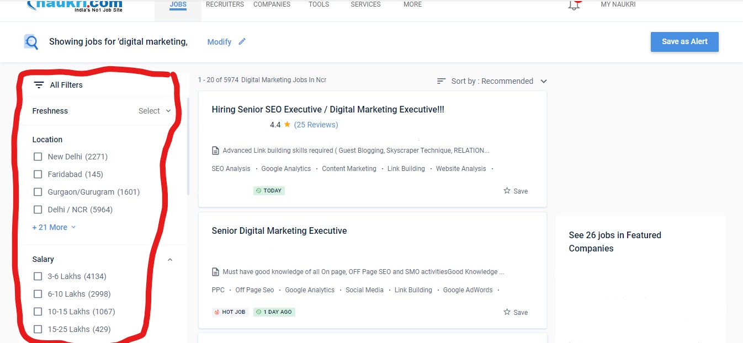Click the Naukri.com logo
Viewport: 743px width, 343px height.
coord(75,6)
